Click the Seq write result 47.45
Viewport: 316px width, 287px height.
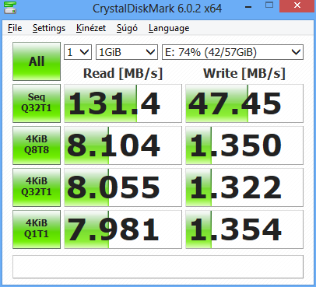[x=244, y=103]
